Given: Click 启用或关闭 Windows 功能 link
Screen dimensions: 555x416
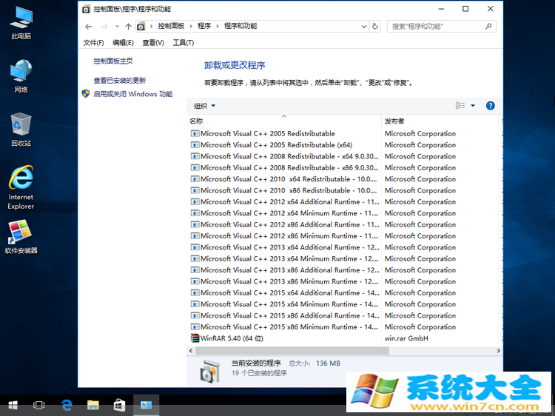Looking at the screenshot, I should pos(132,94).
